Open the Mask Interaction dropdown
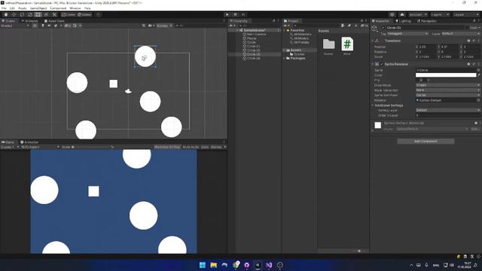This screenshot has height=271, width=482. click(x=448, y=90)
